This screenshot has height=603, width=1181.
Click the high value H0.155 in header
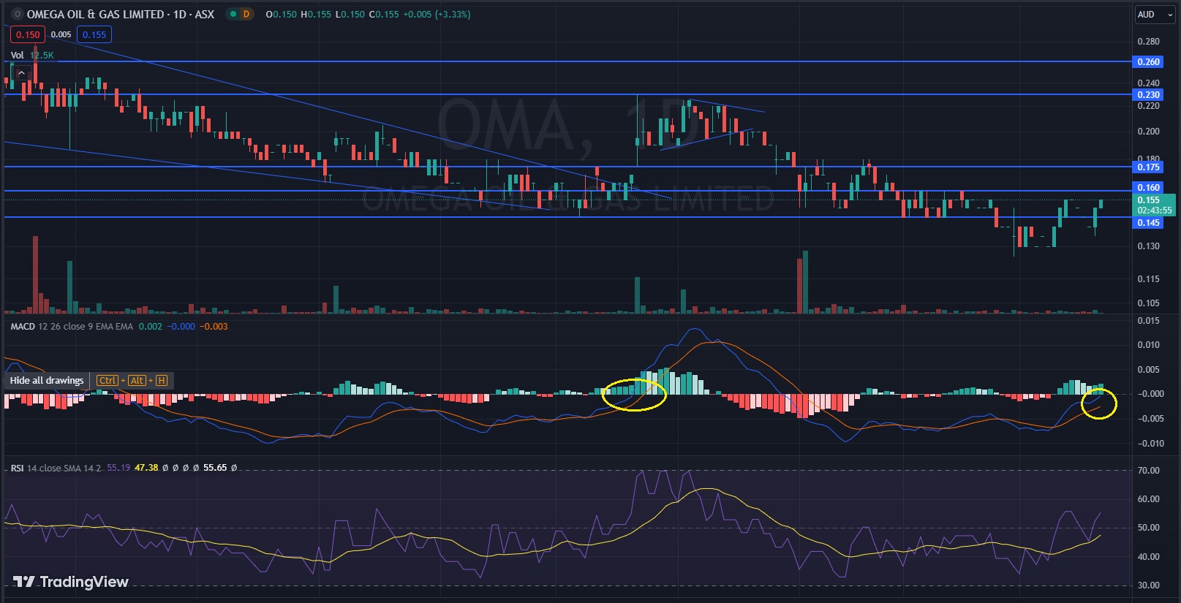click(316, 14)
